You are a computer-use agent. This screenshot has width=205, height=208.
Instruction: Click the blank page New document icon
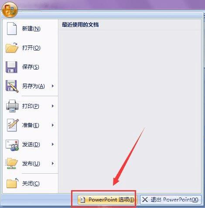12,28
